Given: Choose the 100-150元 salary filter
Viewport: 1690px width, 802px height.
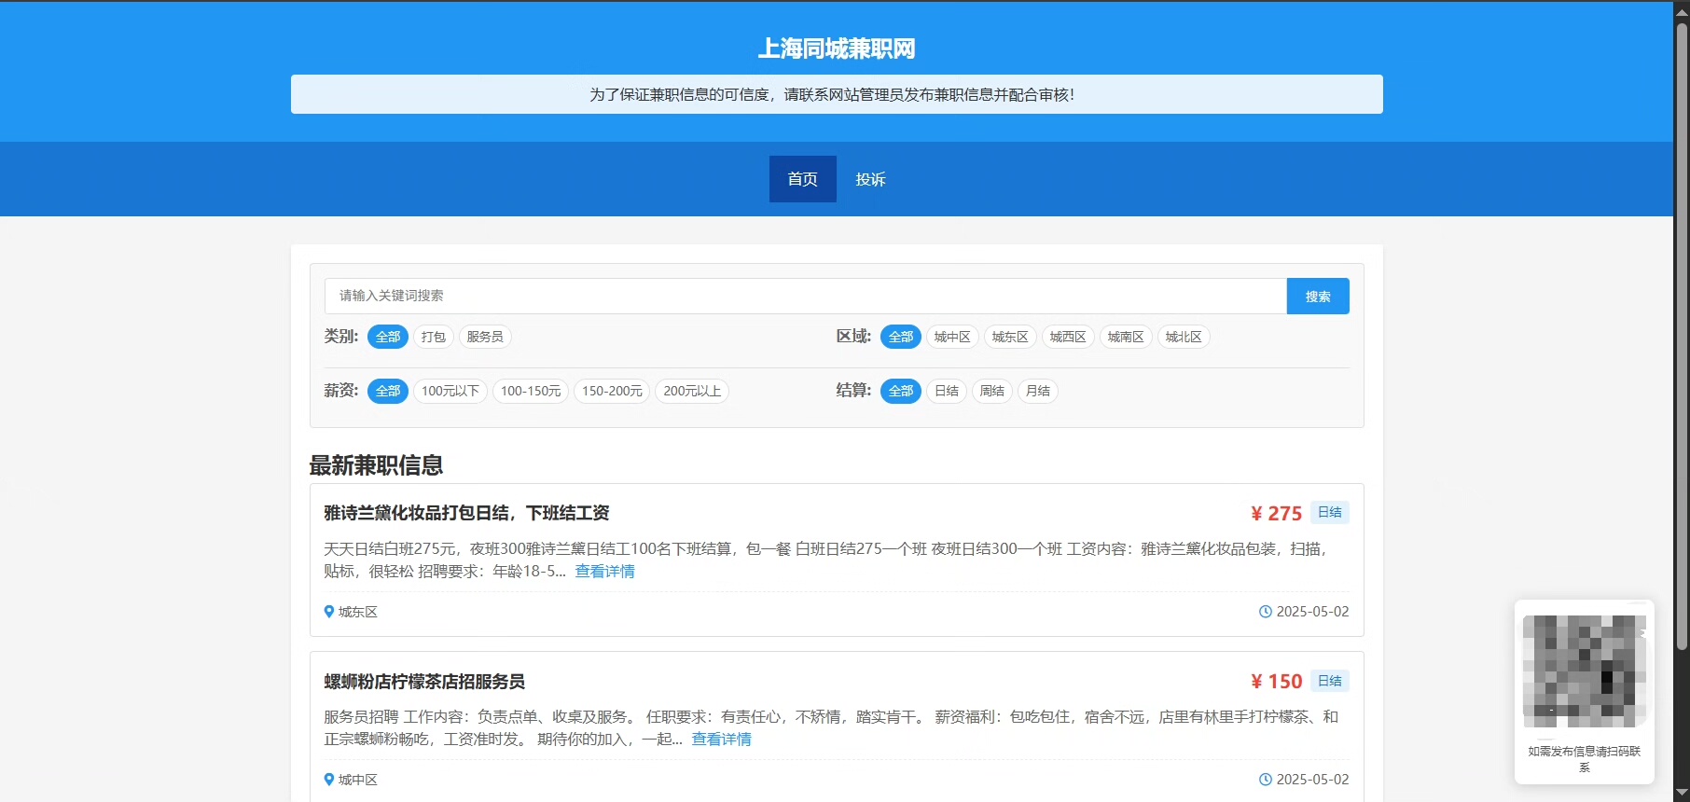Looking at the screenshot, I should point(531,391).
